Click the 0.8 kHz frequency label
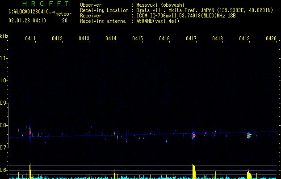 [x=4, y=125]
